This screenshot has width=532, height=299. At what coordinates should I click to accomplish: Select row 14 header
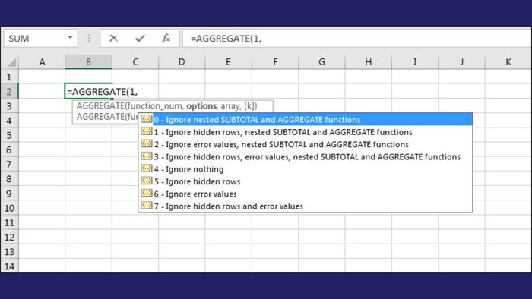pos(9,266)
